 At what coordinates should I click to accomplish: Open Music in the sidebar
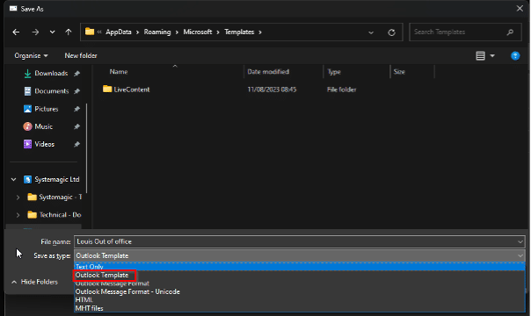pos(43,126)
